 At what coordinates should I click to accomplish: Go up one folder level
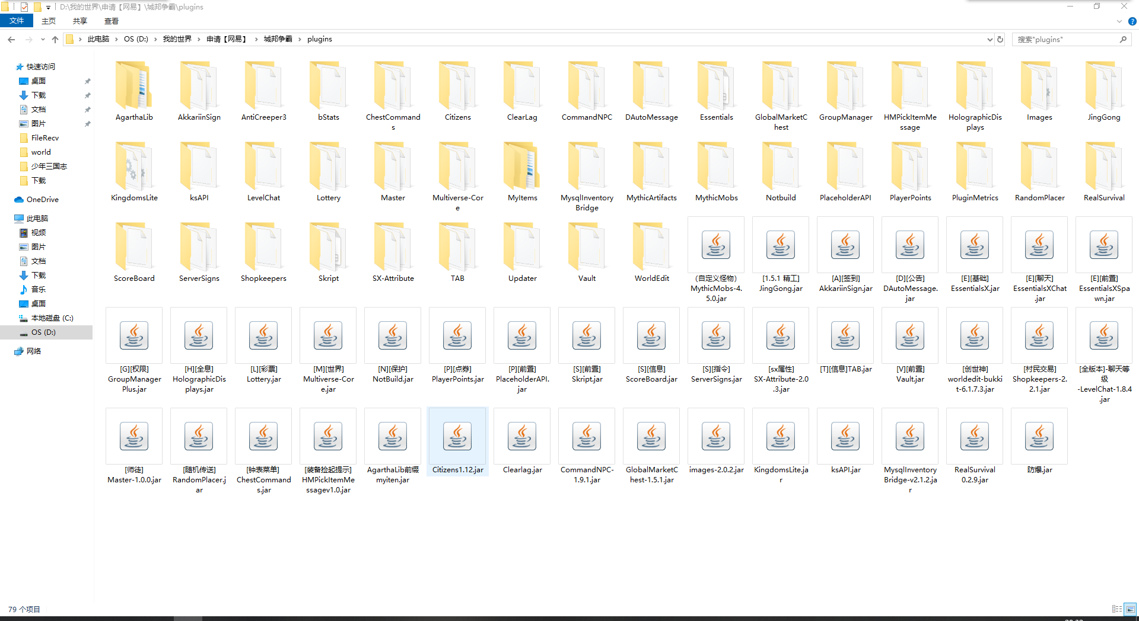[55, 39]
